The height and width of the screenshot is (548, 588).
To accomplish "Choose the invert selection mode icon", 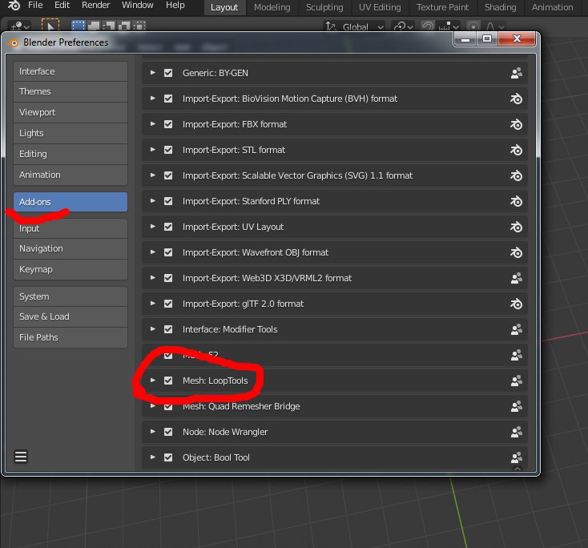I will point(124,26).
